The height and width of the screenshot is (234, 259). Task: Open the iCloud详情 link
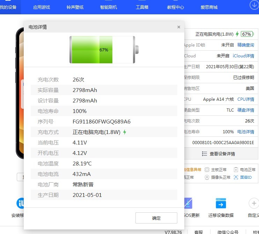tap(244, 56)
